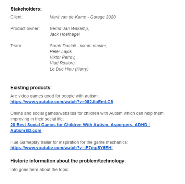Click on Bernd-Jan Witkamp name

click(69, 28)
